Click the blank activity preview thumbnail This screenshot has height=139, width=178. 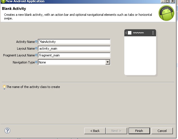tap(140, 52)
